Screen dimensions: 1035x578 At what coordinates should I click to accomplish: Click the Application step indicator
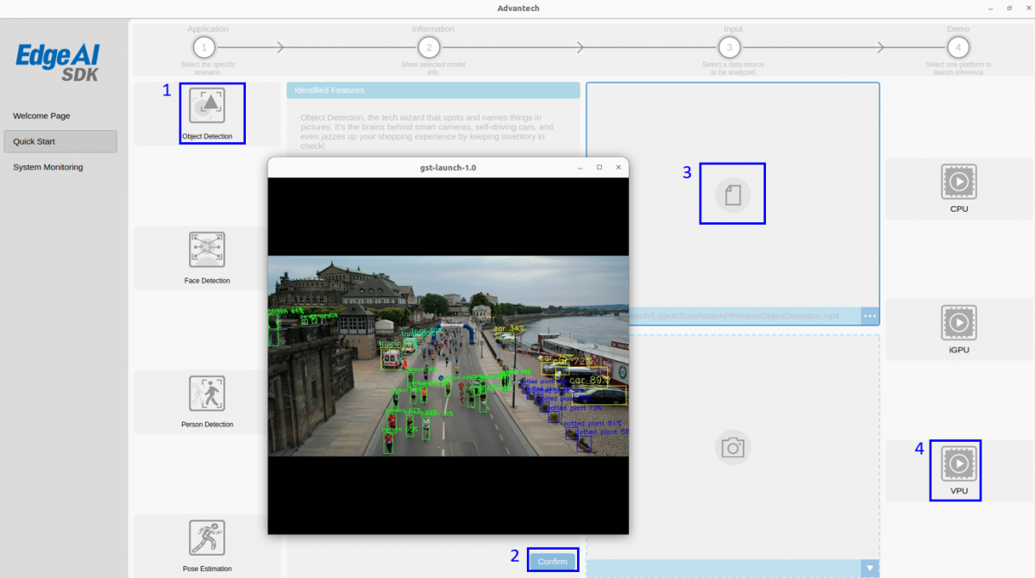(x=204, y=47)
